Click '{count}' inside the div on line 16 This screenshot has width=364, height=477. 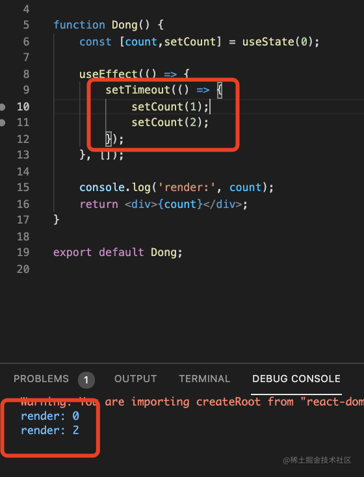click(x=180, y=204)
